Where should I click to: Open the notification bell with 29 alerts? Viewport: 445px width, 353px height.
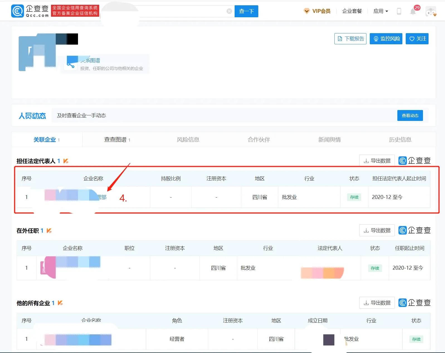(413, 11)
